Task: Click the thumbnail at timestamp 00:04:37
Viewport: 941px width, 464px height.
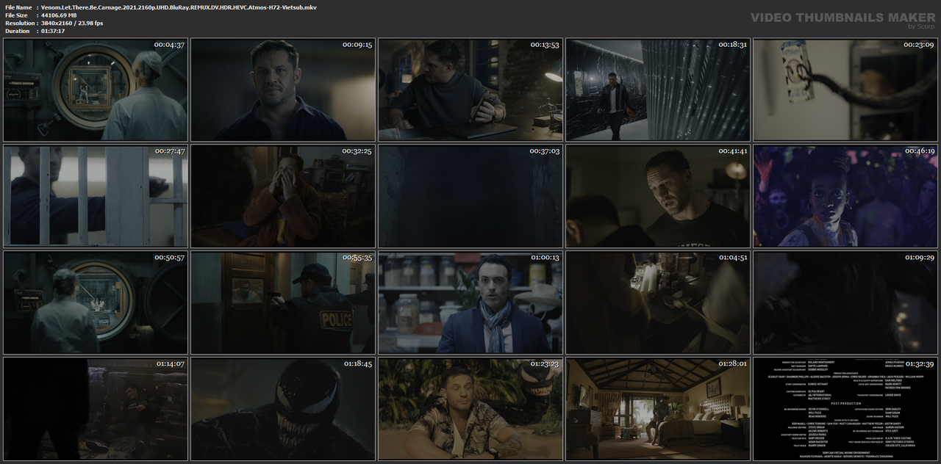Action: [96, 90]
